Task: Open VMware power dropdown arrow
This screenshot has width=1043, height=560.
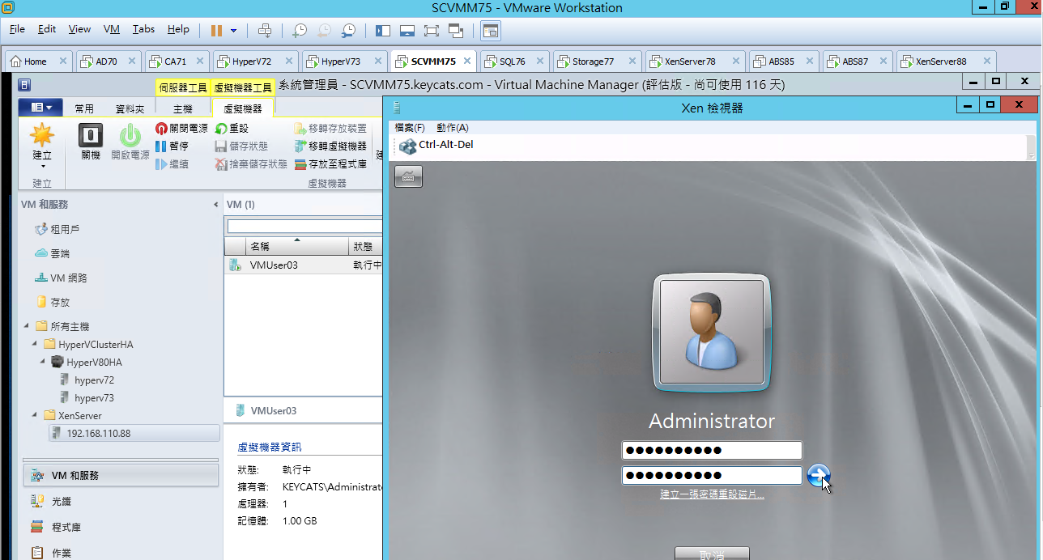Action: [233, 30]
